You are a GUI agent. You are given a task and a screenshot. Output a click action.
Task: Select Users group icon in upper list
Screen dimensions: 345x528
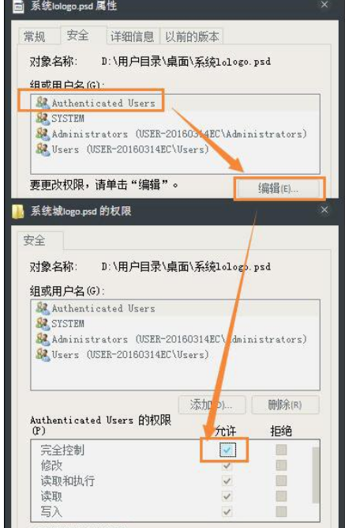coord(43,149)
